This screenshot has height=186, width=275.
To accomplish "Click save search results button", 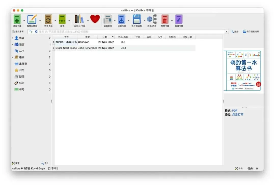I will 251,32.
